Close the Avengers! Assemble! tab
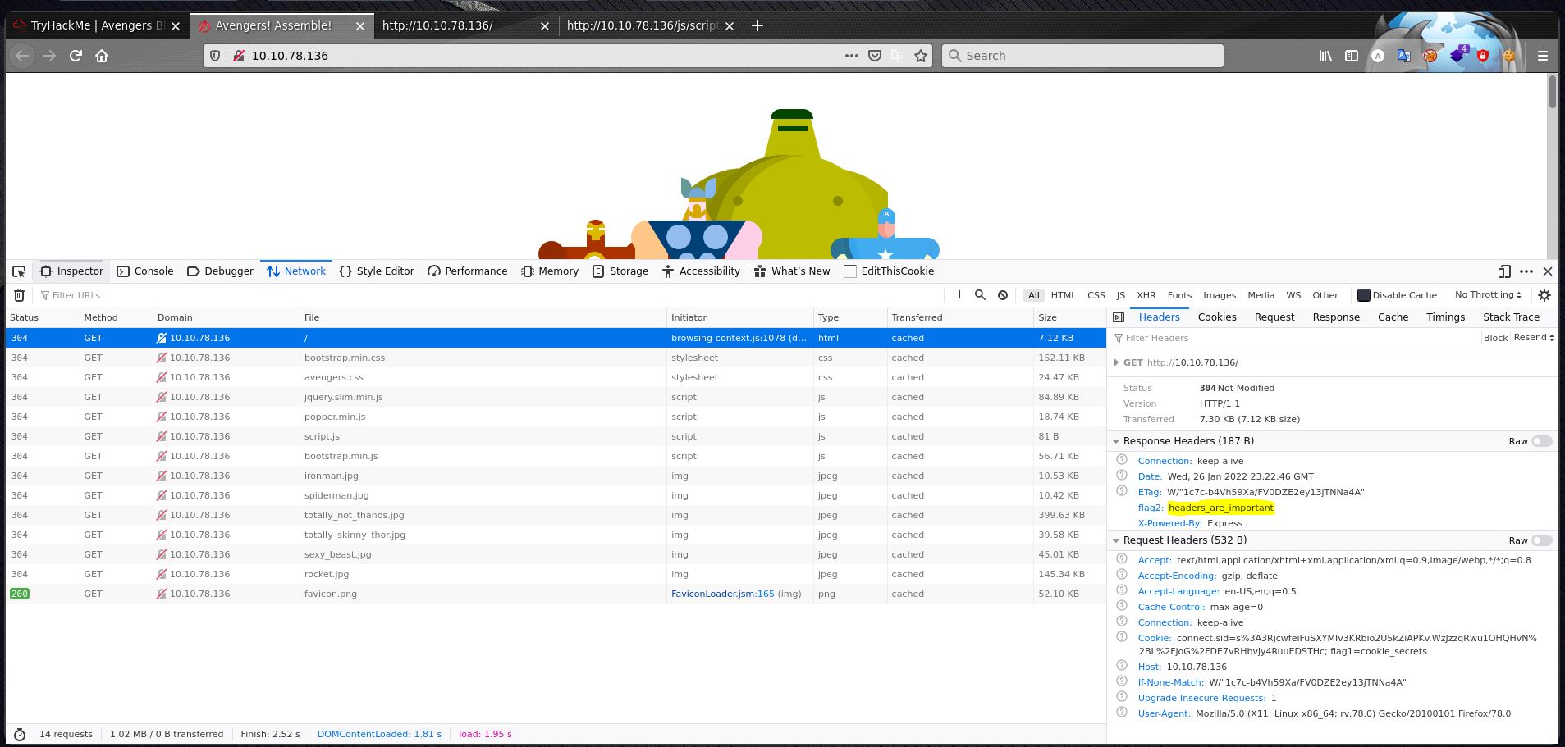This screenshot has width=1565, height=747. pos(359,25)
